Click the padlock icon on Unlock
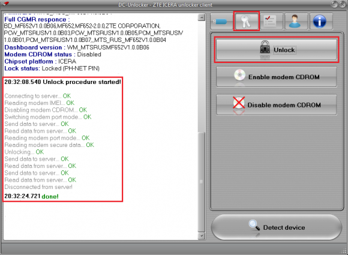The image size is (348, 255). click(265, 47)
